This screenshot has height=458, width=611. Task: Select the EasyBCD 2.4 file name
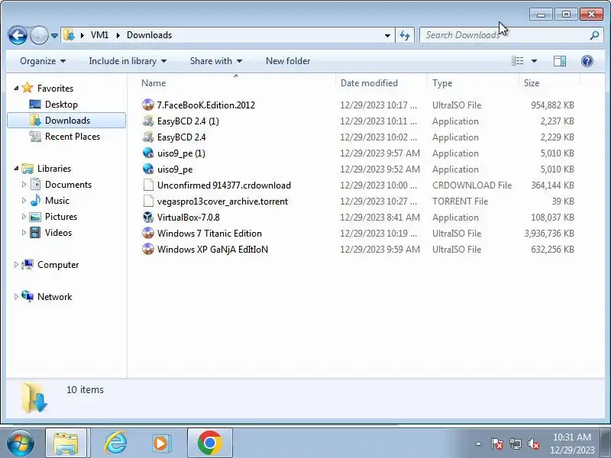pos(181,137)
